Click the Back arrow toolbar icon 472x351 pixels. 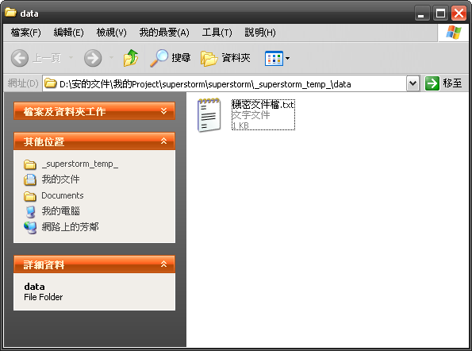click(x=20, y=58)
